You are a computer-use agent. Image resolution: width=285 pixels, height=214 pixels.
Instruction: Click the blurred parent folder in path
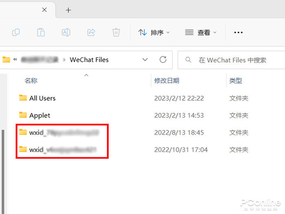click(39, 60)
